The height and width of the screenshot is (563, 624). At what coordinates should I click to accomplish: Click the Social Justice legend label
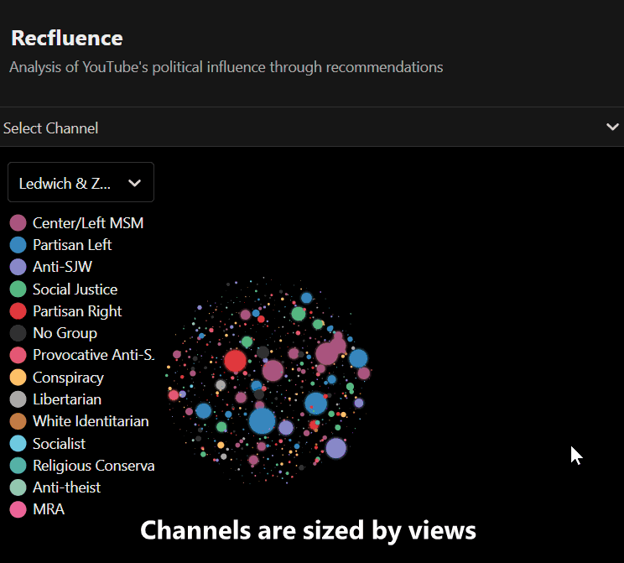[x=75, y=289]
